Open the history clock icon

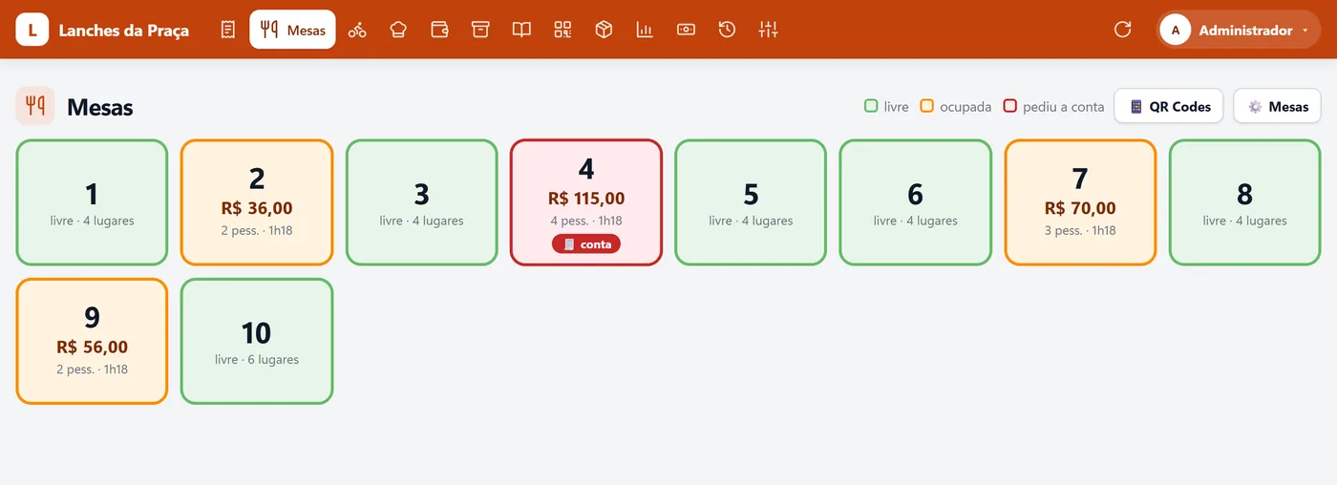pyautogui.click(x=727, y=30)
